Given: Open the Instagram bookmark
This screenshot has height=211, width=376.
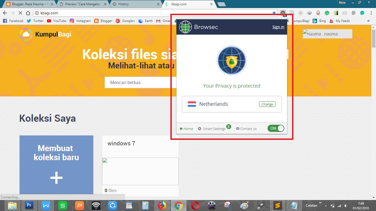Looking at the screenshot, I should point(80,21).
